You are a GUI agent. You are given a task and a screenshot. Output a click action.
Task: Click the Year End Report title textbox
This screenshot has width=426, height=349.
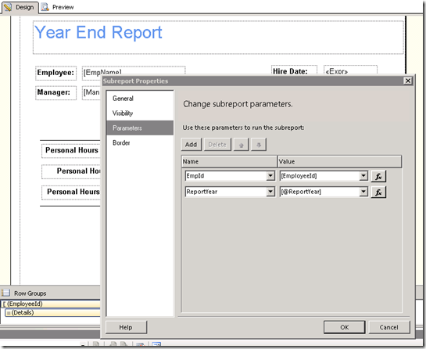pos(218,38)
